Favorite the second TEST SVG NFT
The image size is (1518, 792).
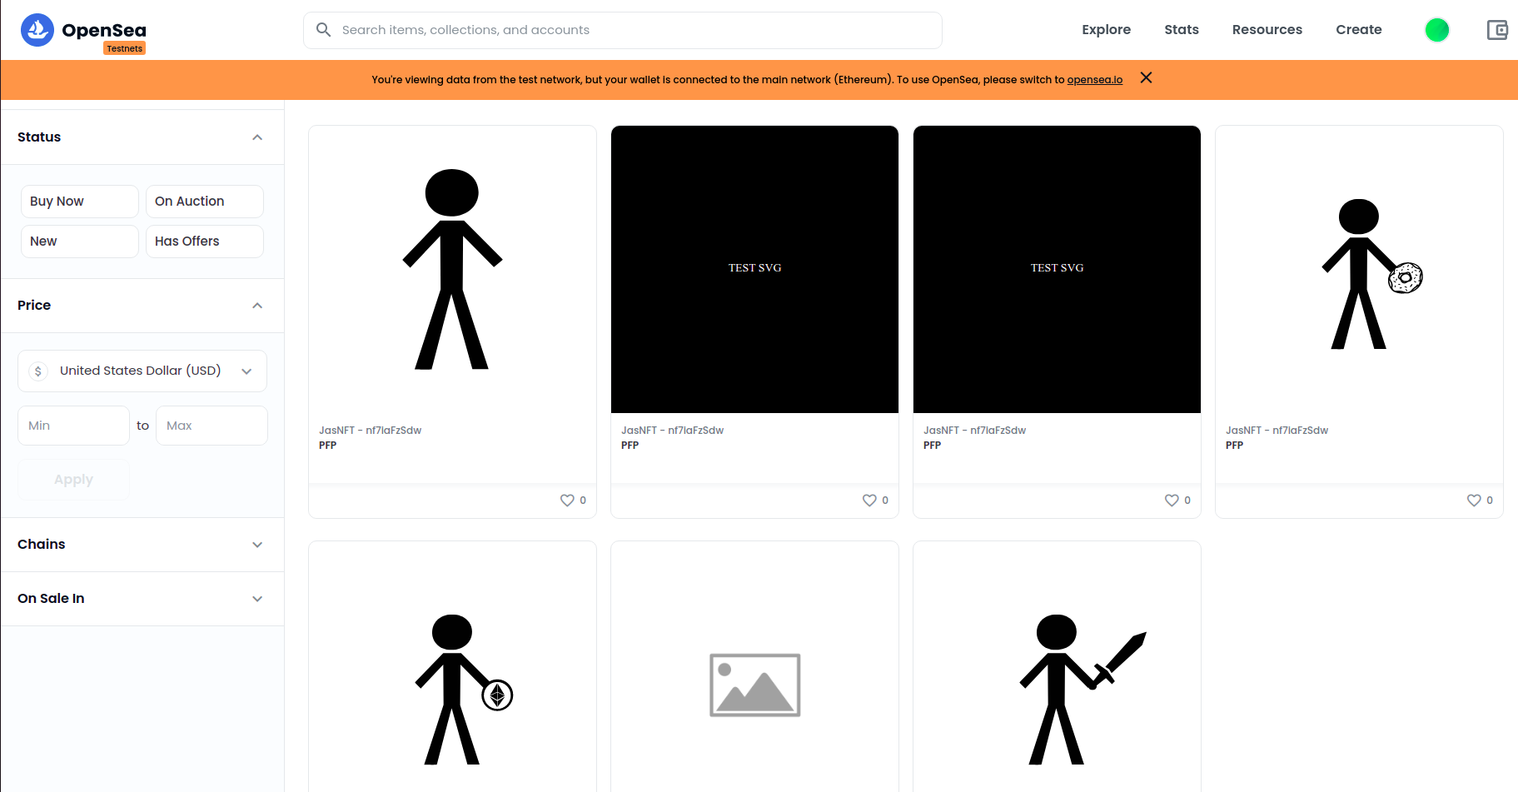click(1172, 501)
